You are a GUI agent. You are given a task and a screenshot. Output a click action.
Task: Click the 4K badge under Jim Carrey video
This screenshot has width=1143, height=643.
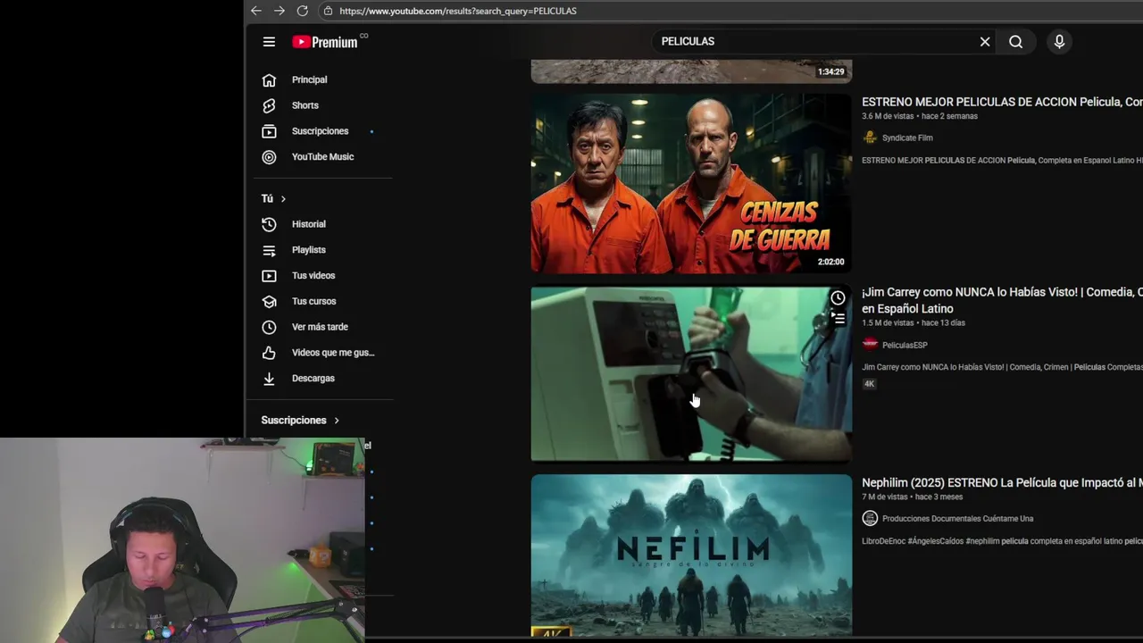(869, 384)
